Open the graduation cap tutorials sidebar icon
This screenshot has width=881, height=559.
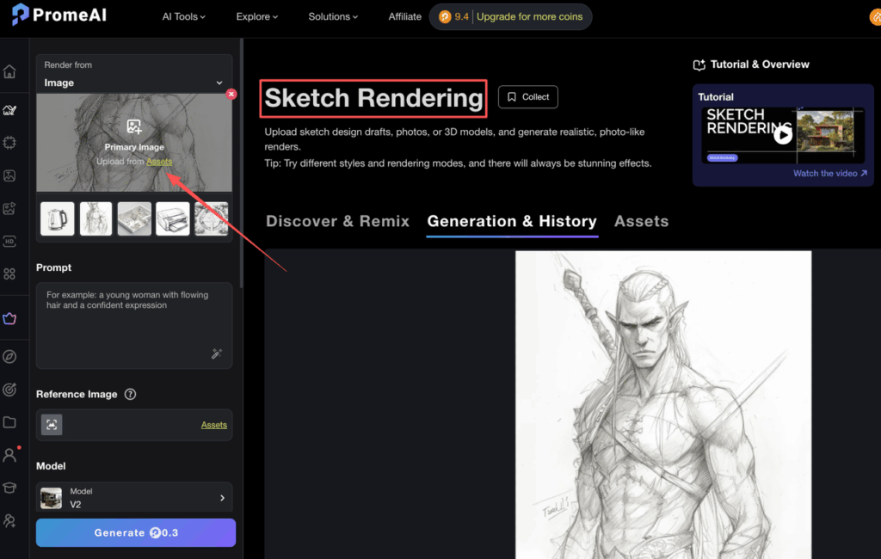[x=9, y=488]
